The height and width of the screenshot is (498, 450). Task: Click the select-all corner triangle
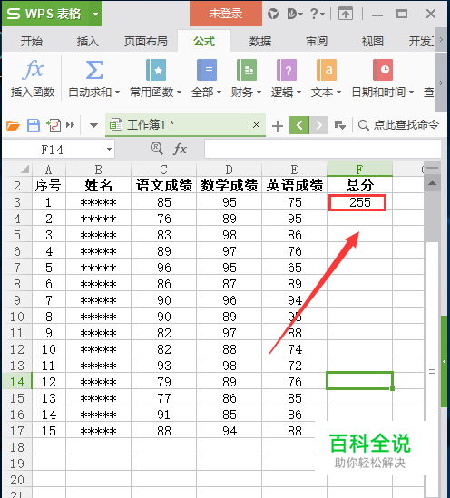click(24, 169)
